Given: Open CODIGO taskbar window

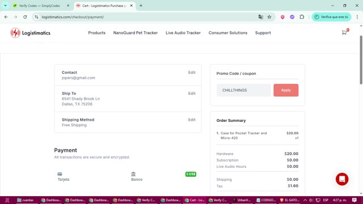Looking at the screenshot, I should (266, 200).
